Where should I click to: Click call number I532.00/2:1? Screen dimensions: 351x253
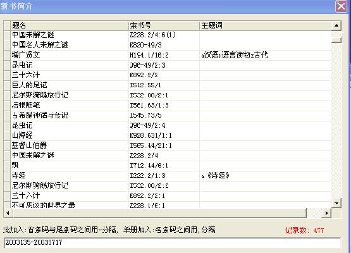coord(149,96)
